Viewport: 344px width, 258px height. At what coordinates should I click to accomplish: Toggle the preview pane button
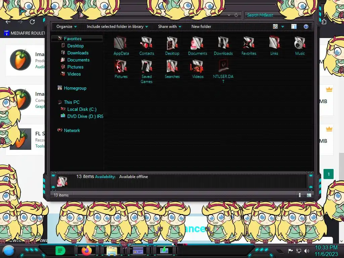294,27
